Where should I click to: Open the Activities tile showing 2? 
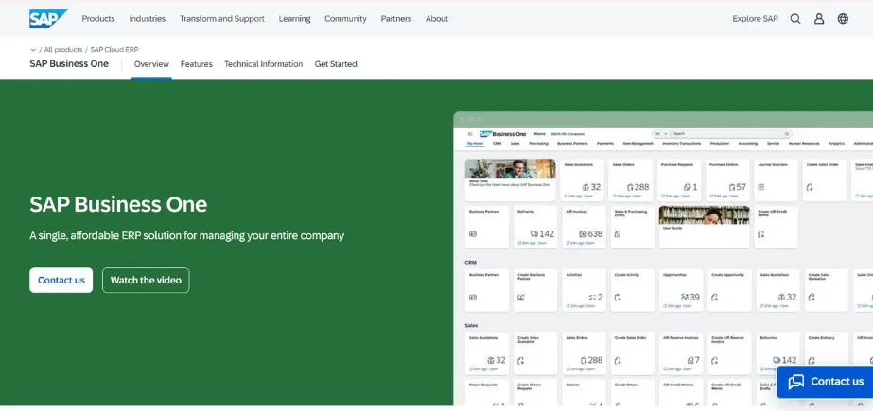584,290
